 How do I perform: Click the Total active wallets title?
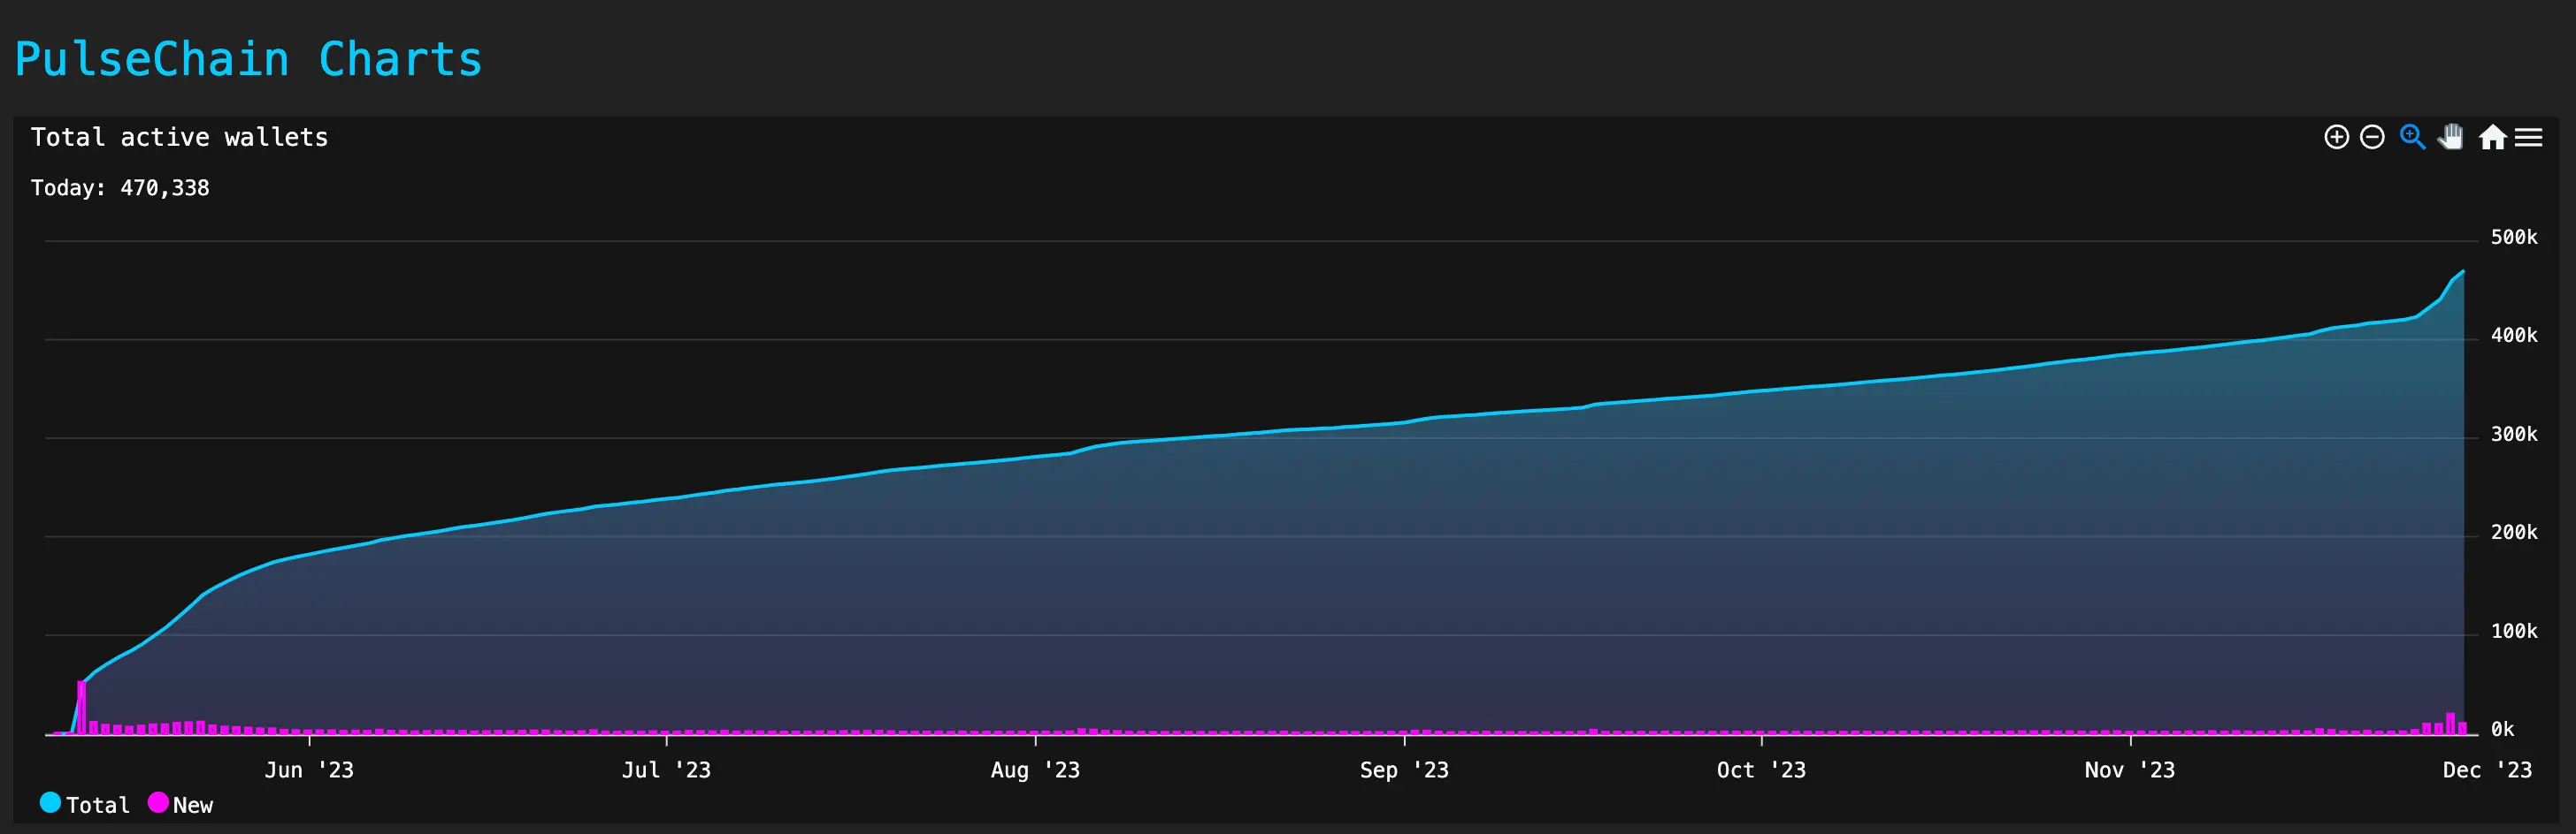pyautogui.click(x=180, y=137)
